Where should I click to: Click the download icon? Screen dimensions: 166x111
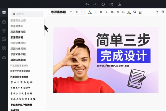(x=120, y=4)
